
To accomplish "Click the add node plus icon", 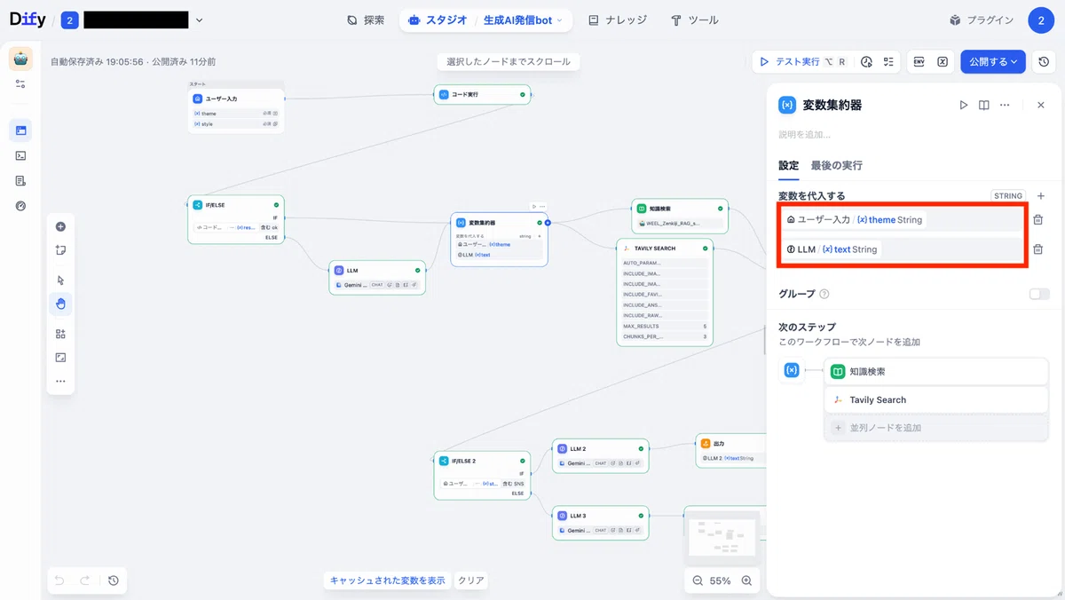I will 60,226.
